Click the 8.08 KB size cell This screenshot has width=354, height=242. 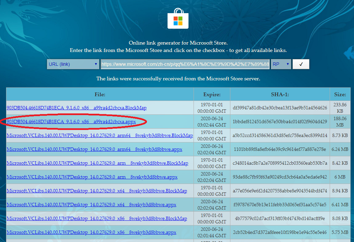(340, 219)
